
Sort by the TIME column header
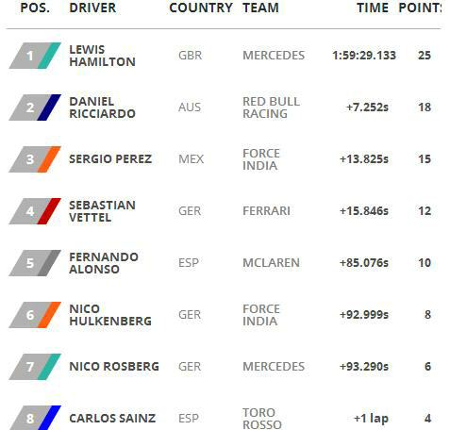373,8
